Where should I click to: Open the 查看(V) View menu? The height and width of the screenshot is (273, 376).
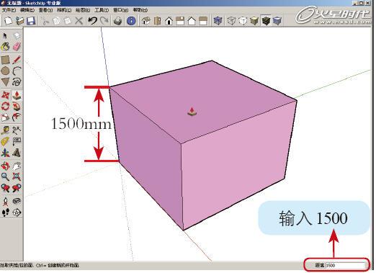pyautogui.click(x=45, y=10)
